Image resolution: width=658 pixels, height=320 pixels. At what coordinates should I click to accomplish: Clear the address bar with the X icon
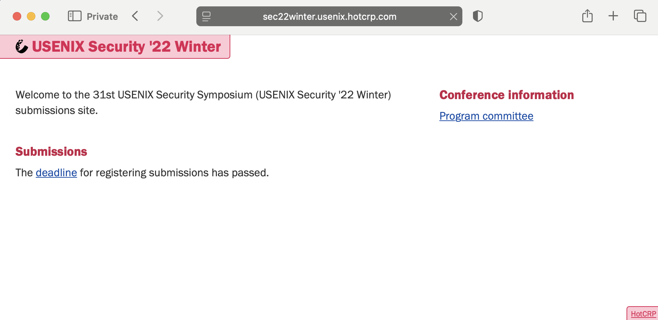(x=454, y=16)
